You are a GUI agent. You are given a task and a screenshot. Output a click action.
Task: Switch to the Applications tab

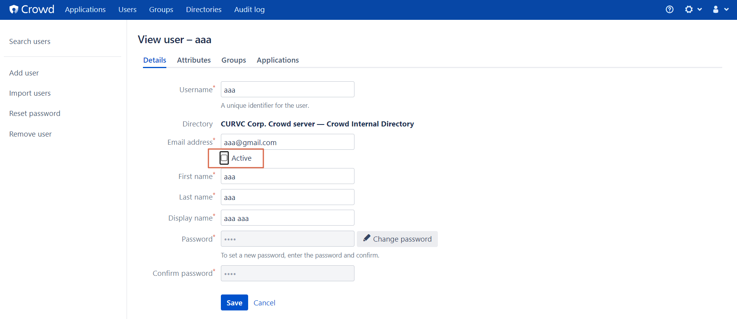tap(278, 60)
